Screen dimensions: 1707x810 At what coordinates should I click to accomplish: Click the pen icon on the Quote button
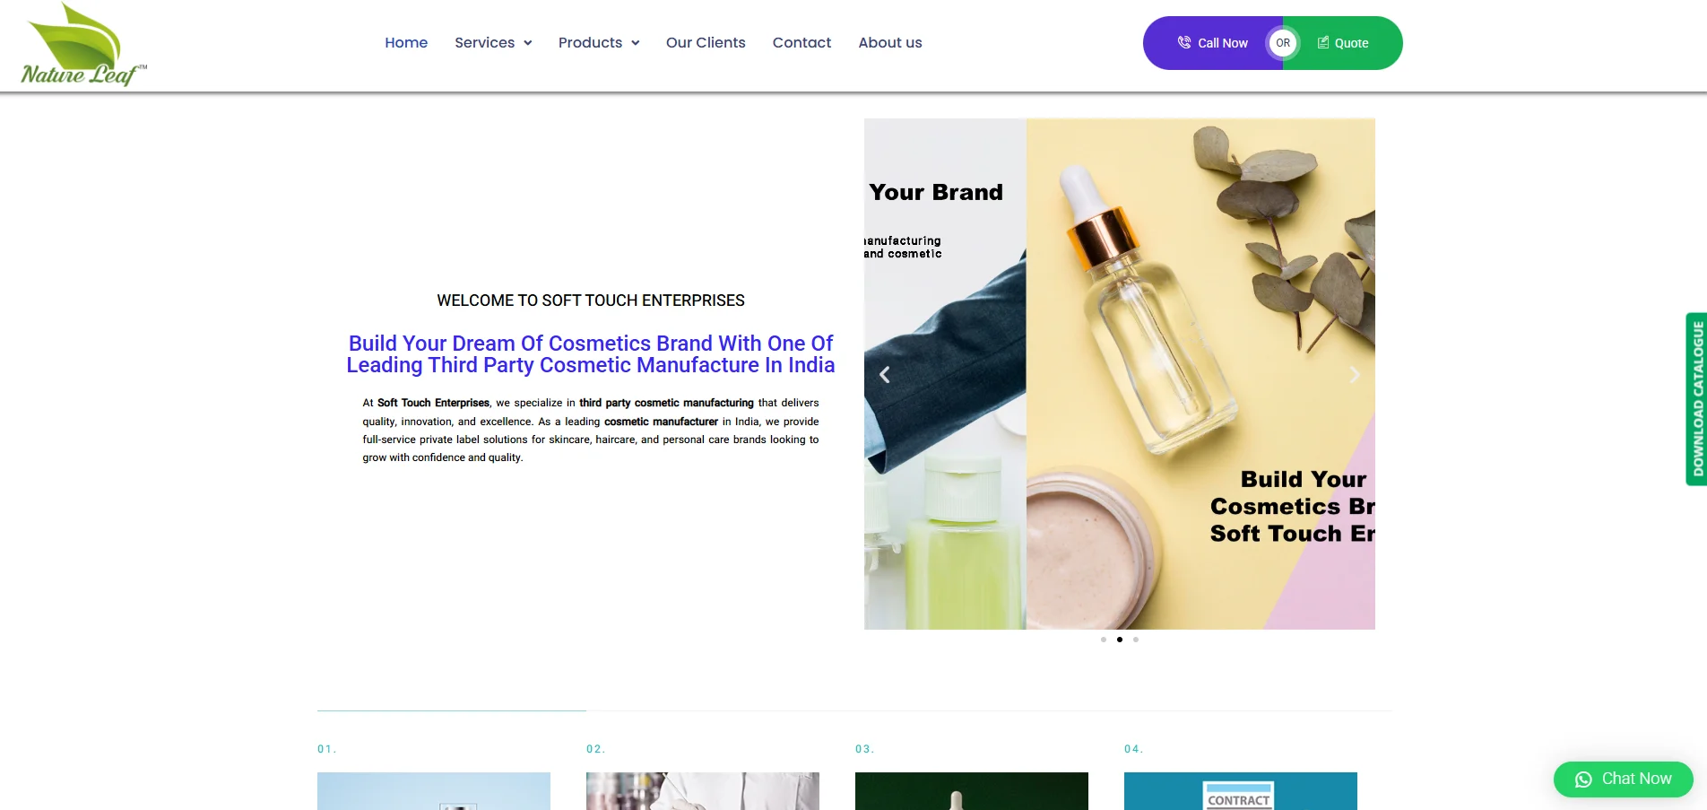[1323, 42]
